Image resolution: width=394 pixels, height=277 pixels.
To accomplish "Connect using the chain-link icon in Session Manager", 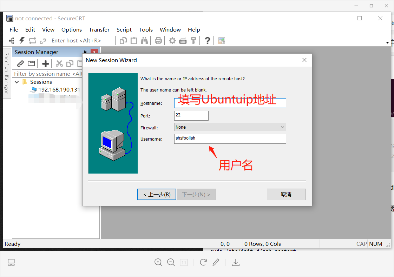I will pos(20,63).
